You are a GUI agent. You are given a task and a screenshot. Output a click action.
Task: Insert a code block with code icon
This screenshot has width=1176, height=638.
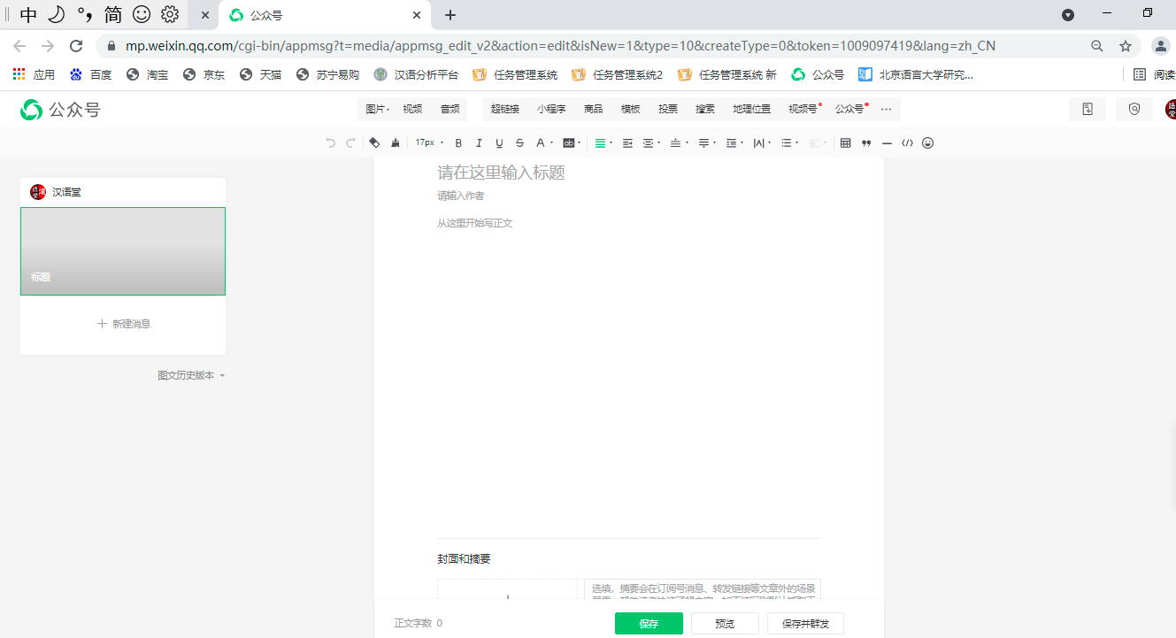point(907,143)
